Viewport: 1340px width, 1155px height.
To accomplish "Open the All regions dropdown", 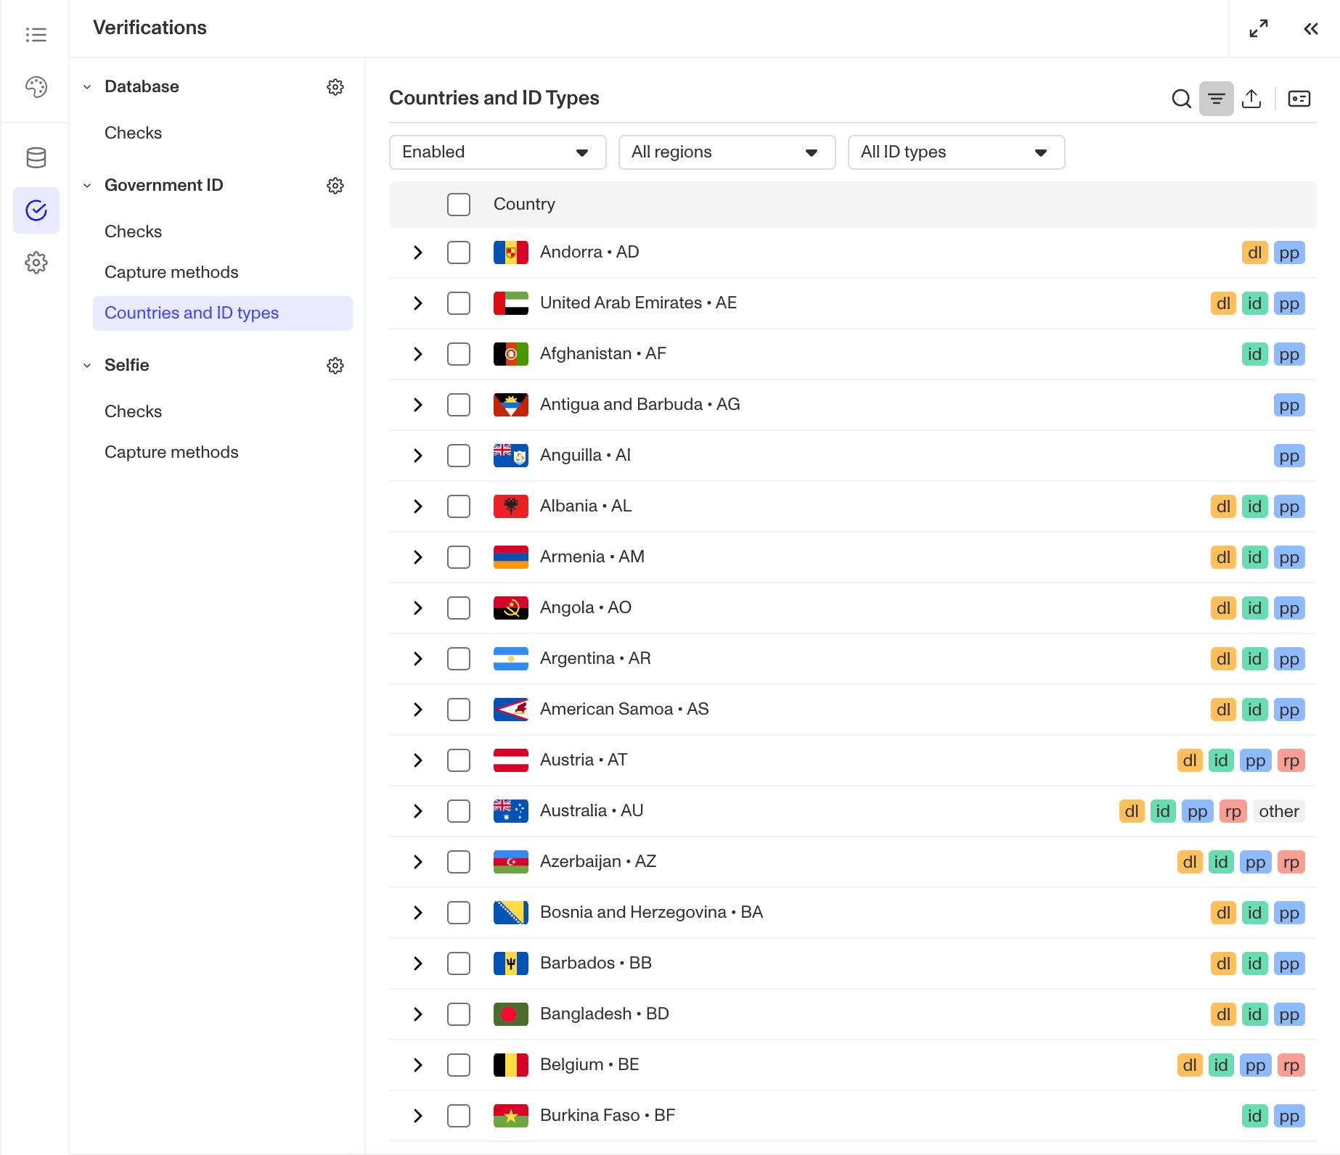I will (x=727, y=152).
